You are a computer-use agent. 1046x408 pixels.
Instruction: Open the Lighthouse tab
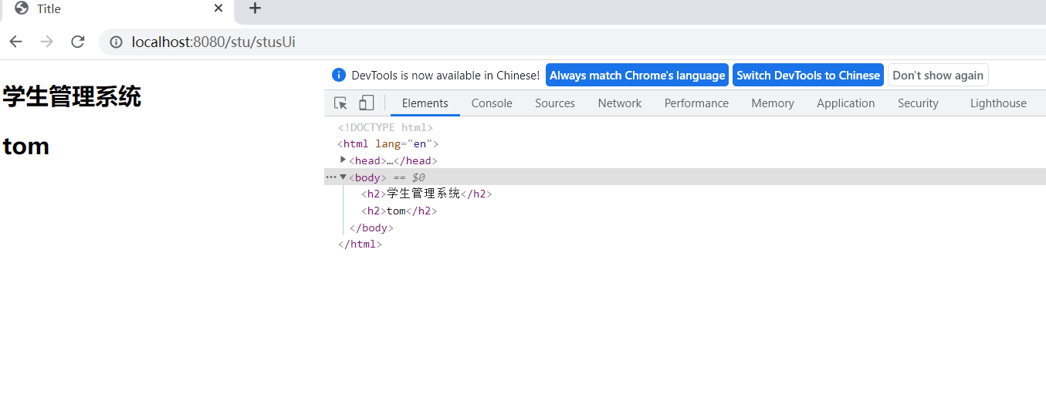(998, 103)
